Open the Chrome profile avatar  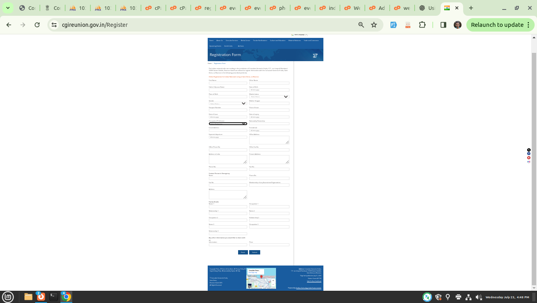click(457, 25)
